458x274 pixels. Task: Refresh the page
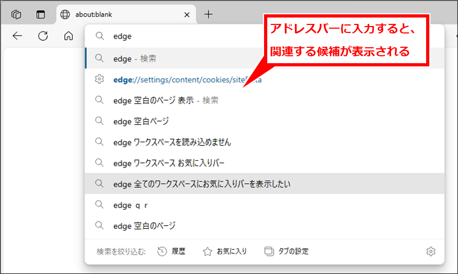pos(43,36)
